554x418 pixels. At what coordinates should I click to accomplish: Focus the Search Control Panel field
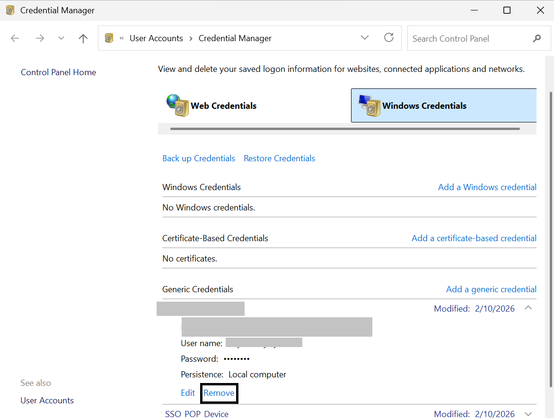point(479,38)
